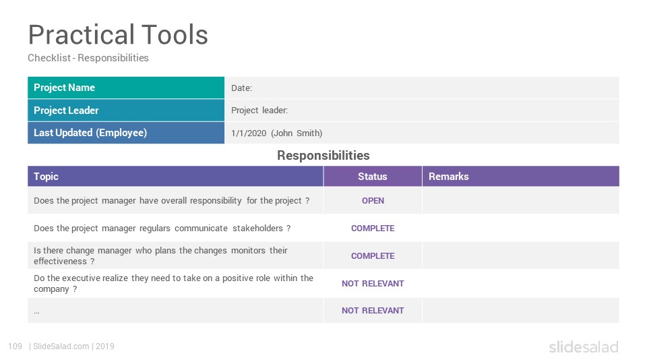647x364 pixels.
Task: Select the Topic column header
Action: point(175,176)
